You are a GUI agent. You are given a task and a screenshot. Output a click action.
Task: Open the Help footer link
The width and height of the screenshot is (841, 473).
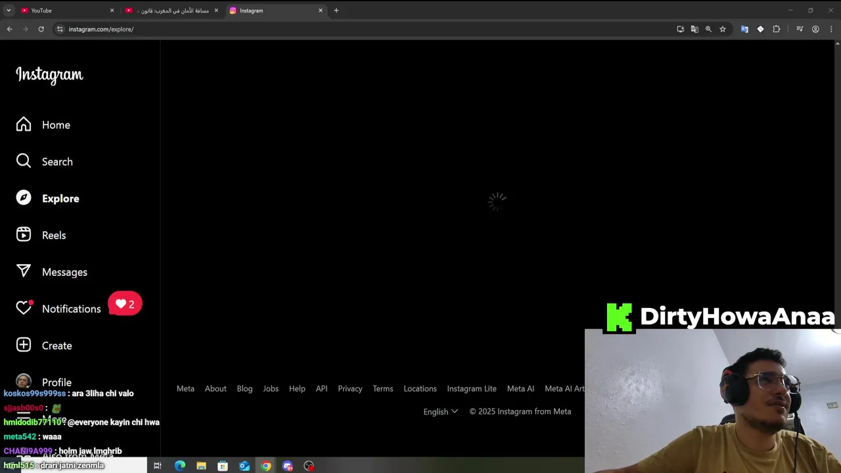point(297,388)
